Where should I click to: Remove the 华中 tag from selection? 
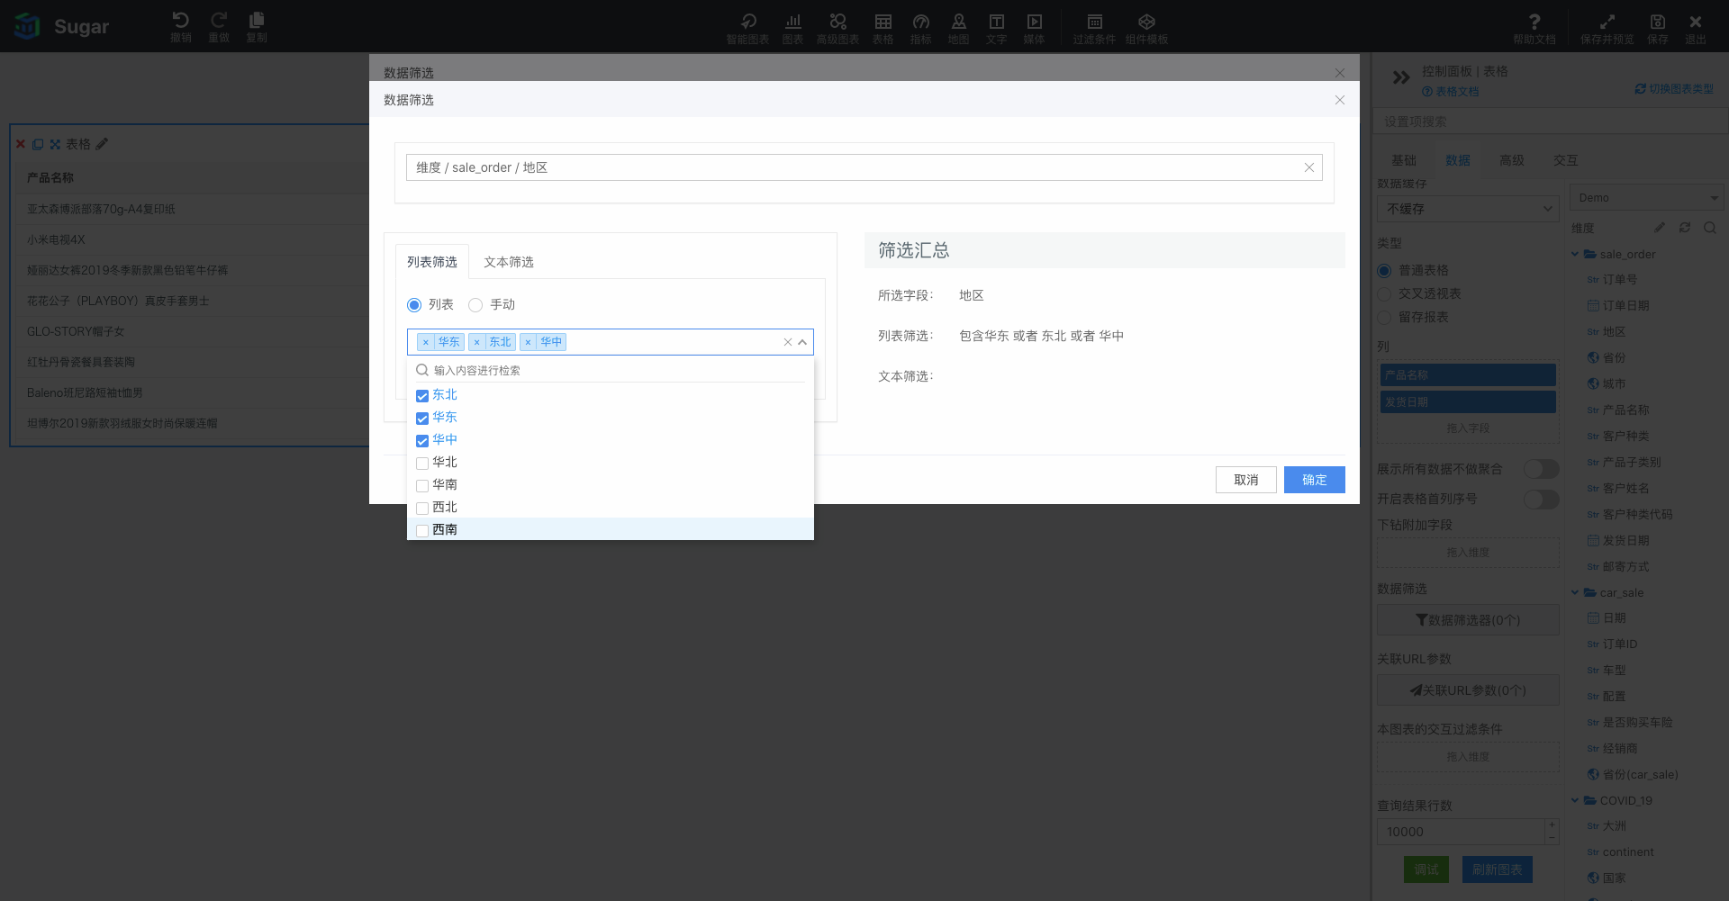click(x=529, y=342)
